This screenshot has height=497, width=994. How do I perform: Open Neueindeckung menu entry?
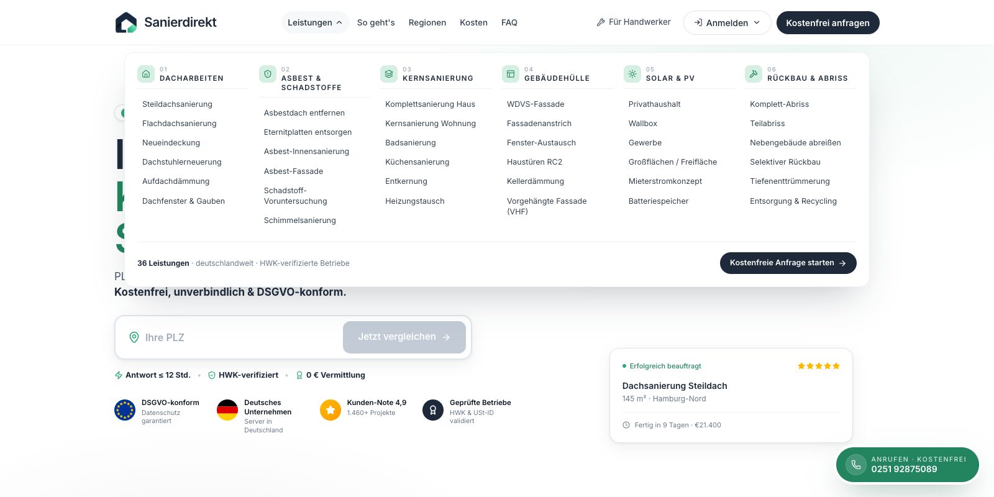[171, 142]
